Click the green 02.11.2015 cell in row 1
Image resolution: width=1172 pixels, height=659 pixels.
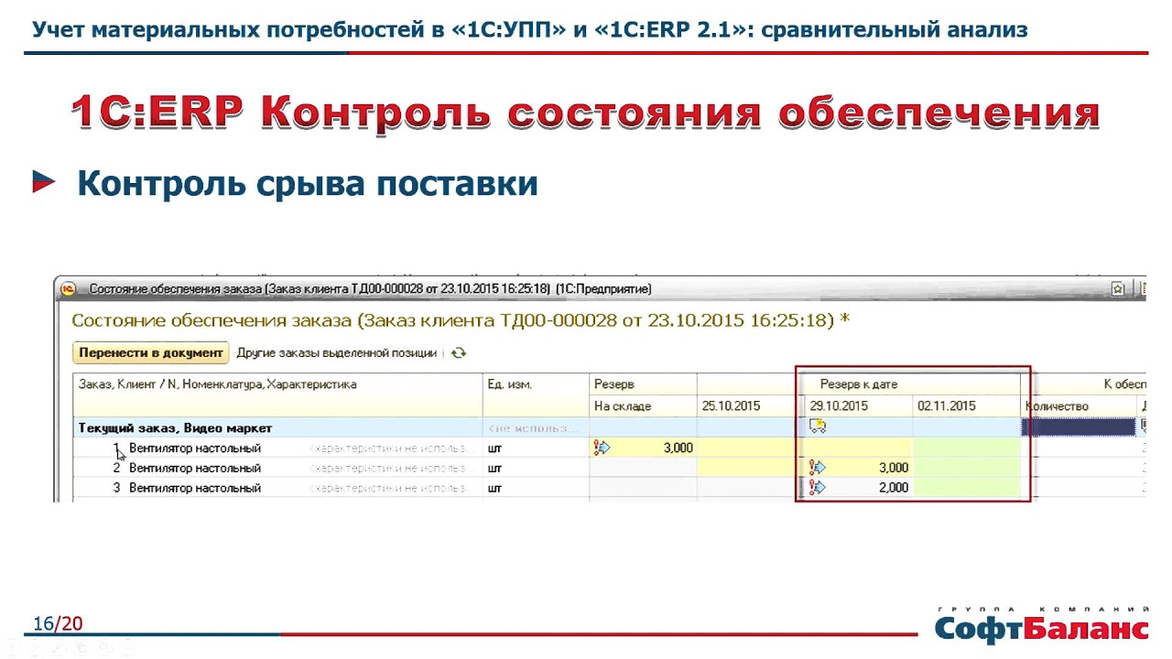[x=967, y=448]
